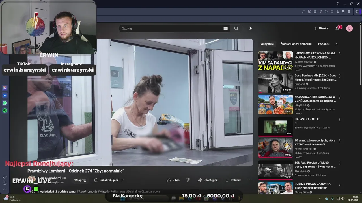Open Aria AI in the Opera sidebar
The height and width of the screenshot is (203, 362).
point(5,88)
